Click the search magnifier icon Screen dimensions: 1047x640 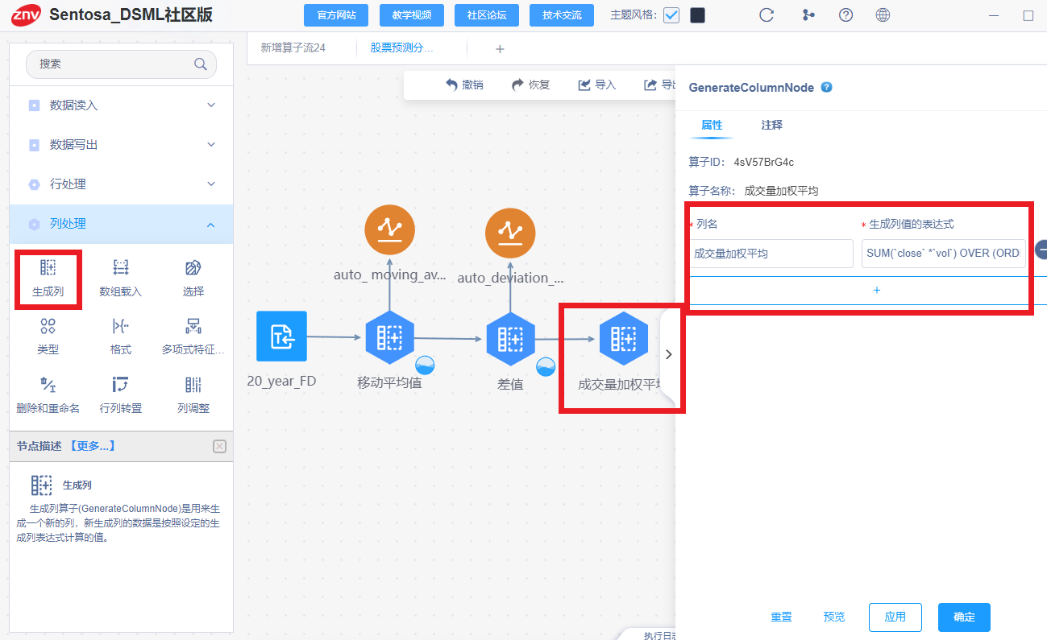click(x=200, y=64)
